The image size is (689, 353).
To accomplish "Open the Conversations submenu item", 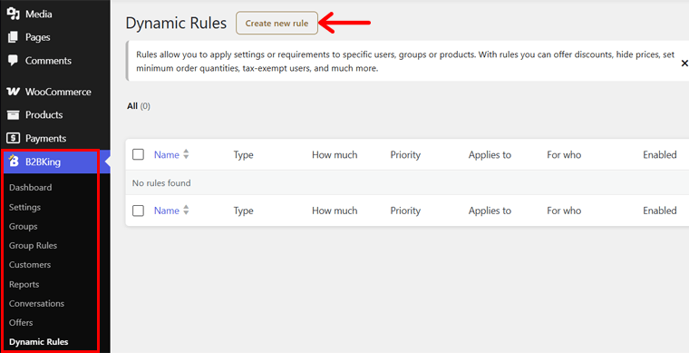I will (36, 303).
